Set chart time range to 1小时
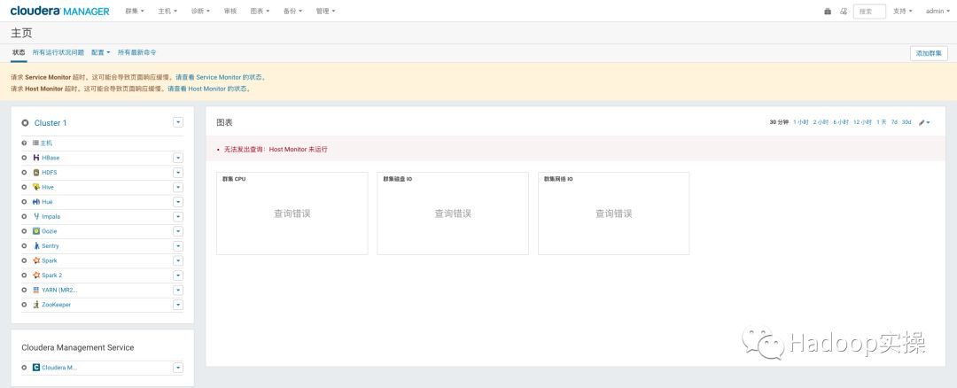957x388 pixels. [x=801, y=122]
